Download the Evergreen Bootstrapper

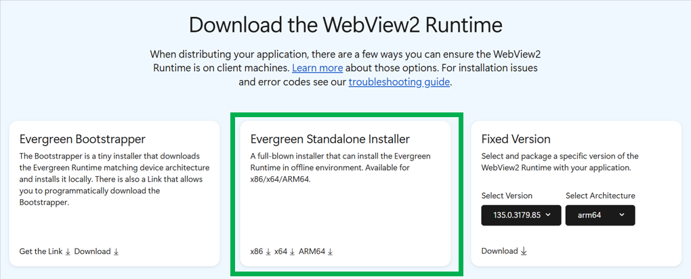(96, 251)
